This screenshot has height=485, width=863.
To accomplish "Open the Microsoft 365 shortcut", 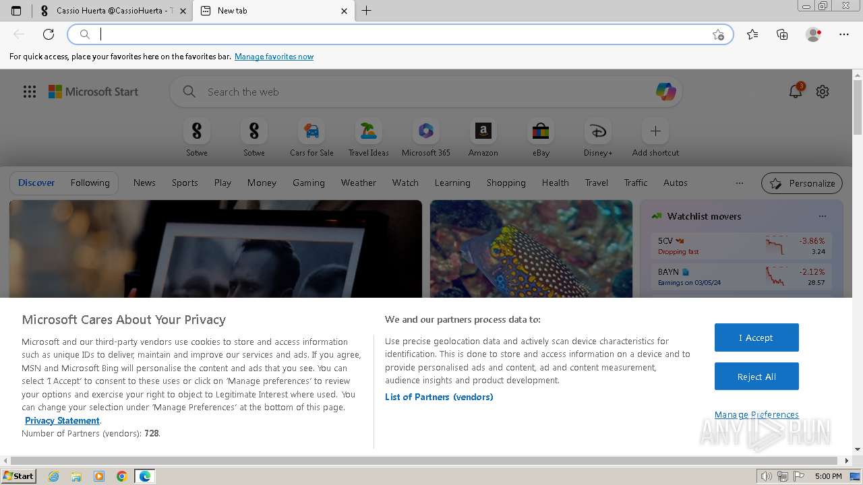I will click(x=426, y=137).
